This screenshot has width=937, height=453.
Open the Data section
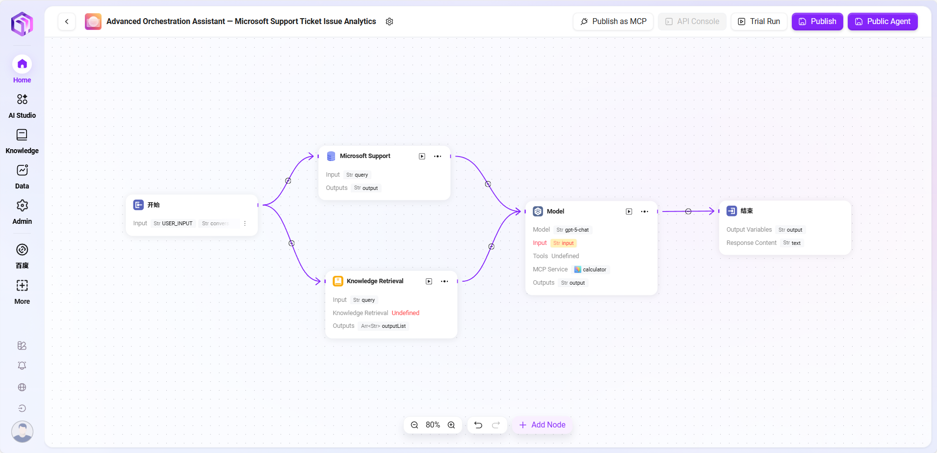coord(22,176)
